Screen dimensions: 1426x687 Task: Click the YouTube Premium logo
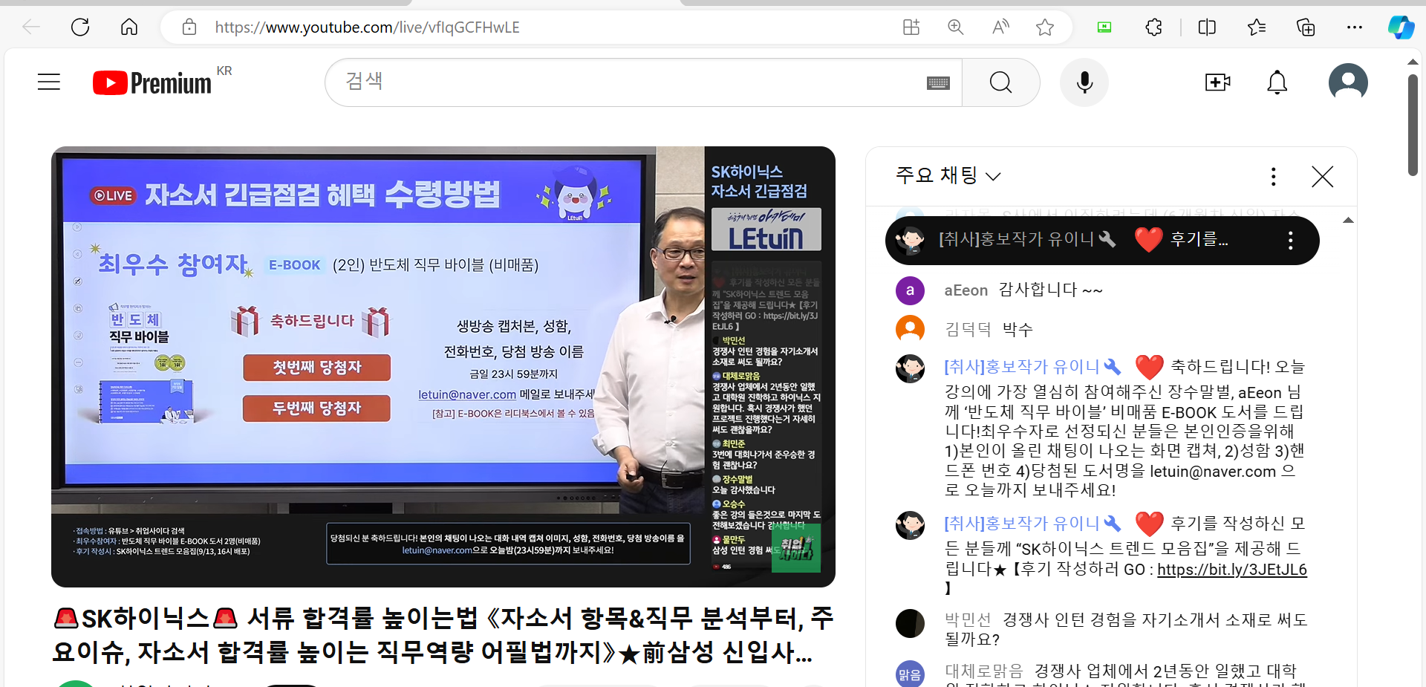coord(152,82)
